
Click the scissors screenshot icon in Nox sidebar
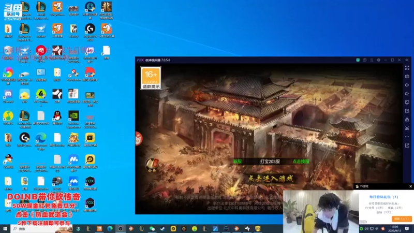tap(407, 128)
